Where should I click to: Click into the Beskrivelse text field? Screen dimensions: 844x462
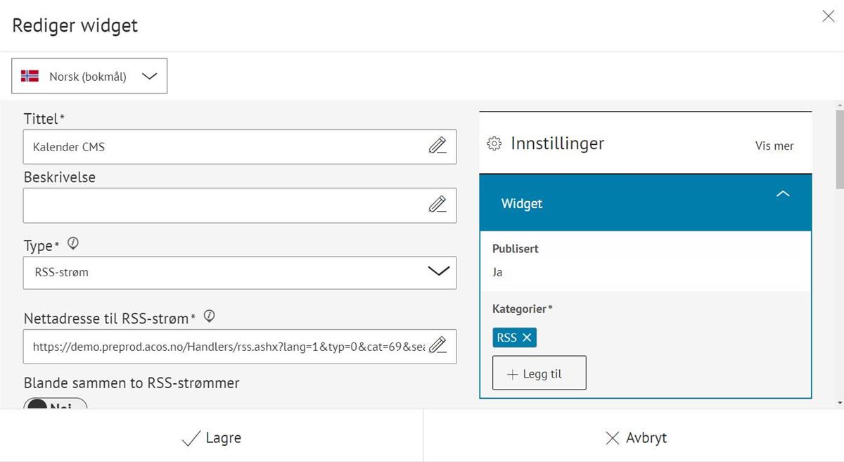225,205
